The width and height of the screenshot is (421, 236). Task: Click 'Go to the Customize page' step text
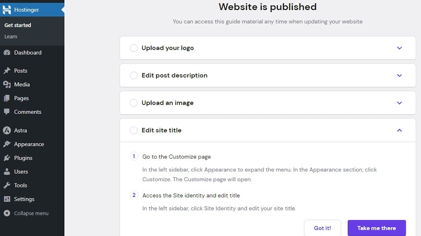coord(176,157)
